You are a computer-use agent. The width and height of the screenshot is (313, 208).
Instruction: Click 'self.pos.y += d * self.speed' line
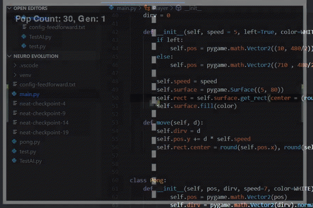coord(203,139)
